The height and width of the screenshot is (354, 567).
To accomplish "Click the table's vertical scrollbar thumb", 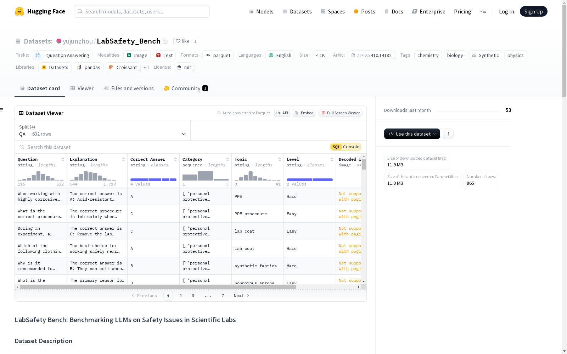I will coord(364,164).
